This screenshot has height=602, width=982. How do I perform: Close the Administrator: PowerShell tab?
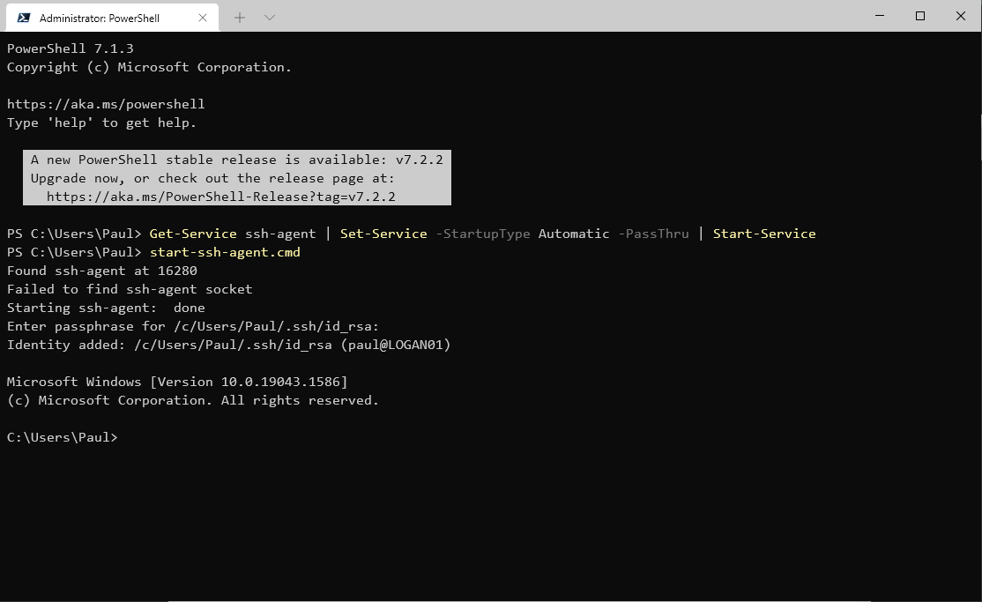(202, 17)
